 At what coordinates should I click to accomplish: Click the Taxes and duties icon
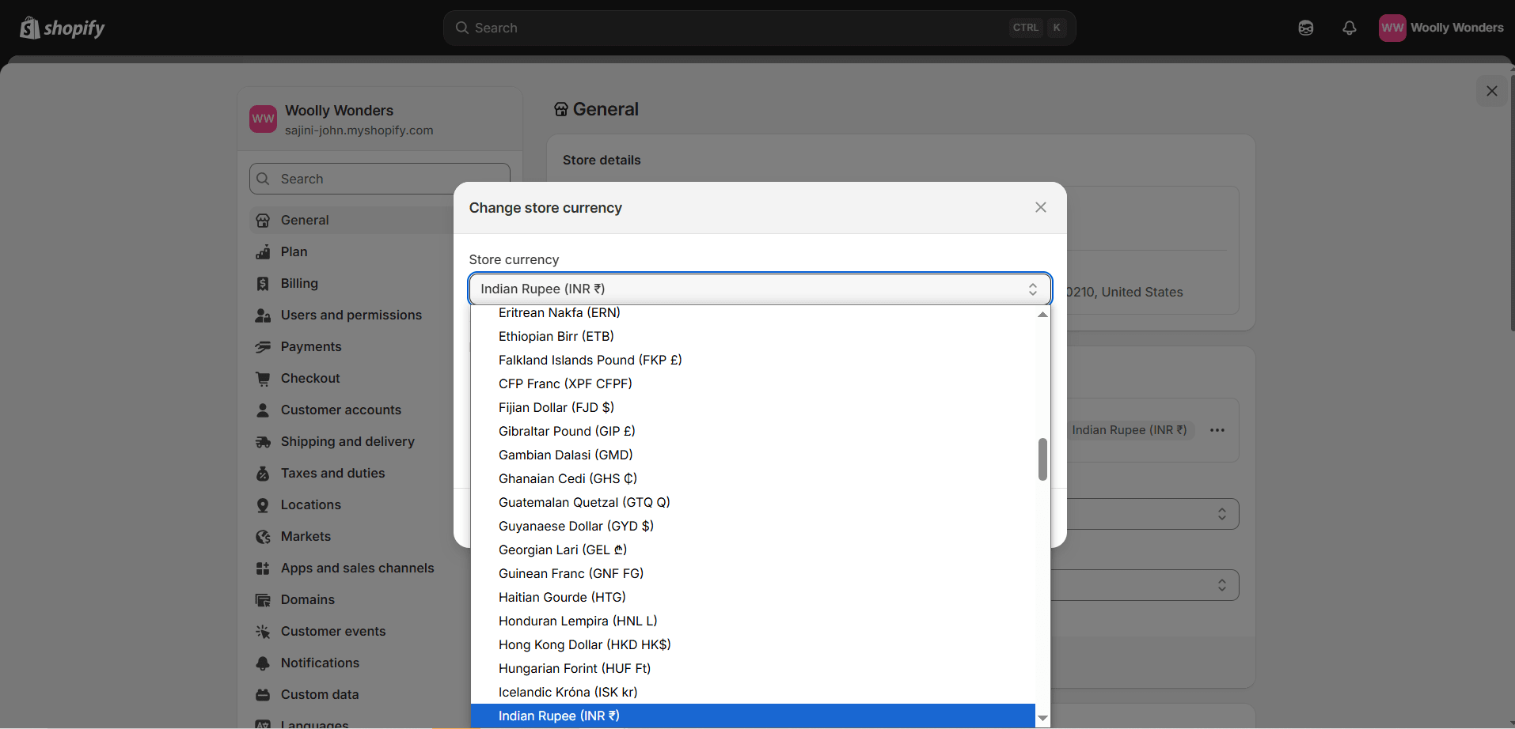pyautogui.click(x=263, y=474)
